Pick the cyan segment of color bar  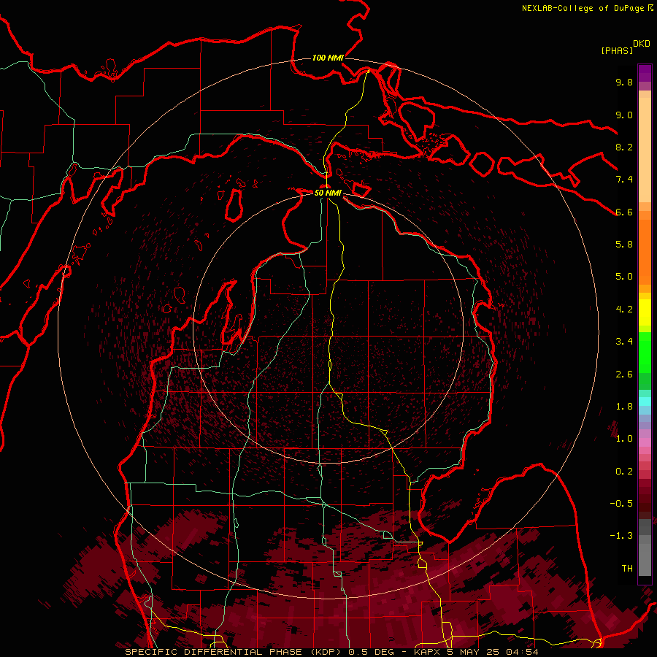click(x=645, y=401)
